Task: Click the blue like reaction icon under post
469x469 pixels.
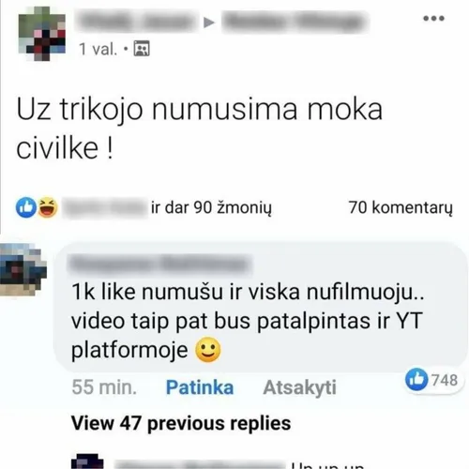Action: point(26,207)
